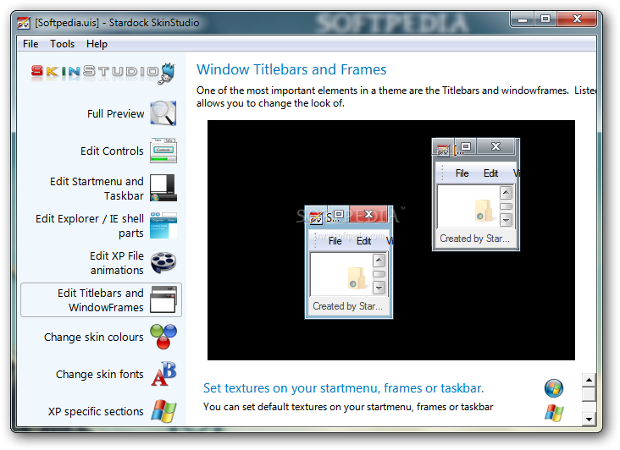620x450 pixels.
Task: Open the Help menu
Action: point(97,44)
